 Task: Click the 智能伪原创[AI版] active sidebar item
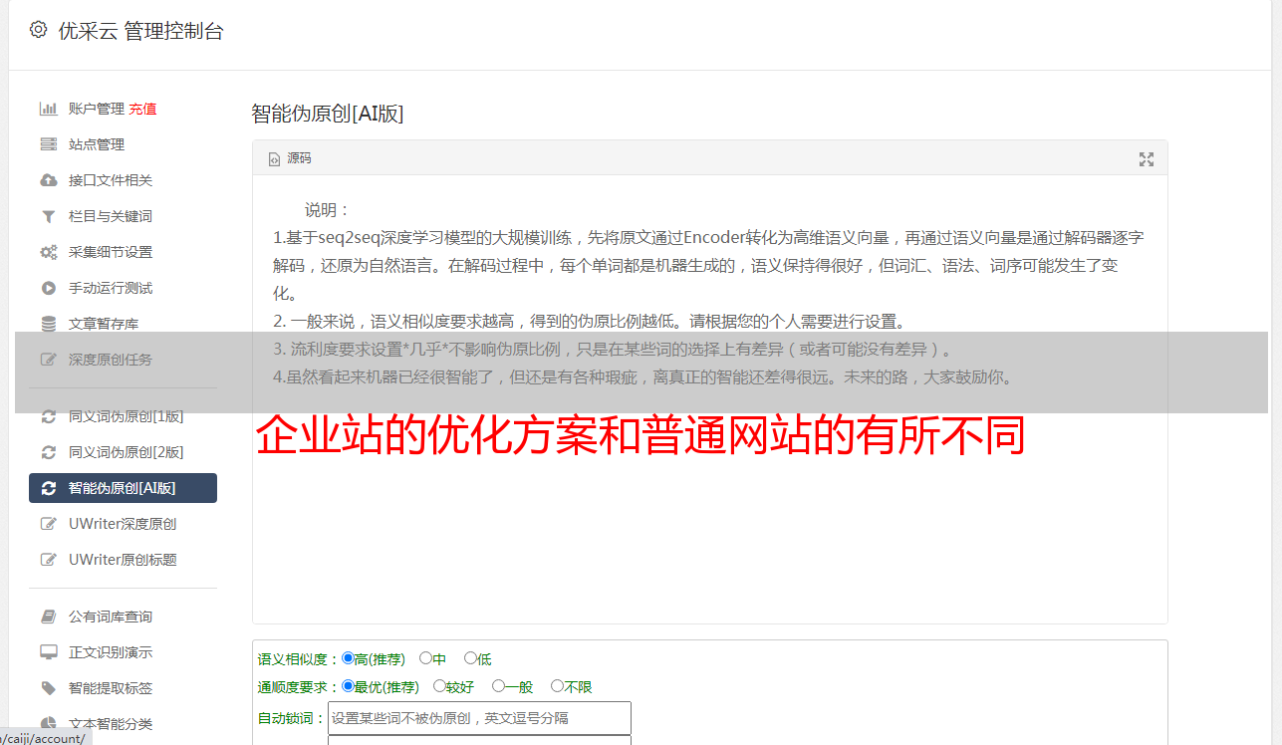[123, 488]
